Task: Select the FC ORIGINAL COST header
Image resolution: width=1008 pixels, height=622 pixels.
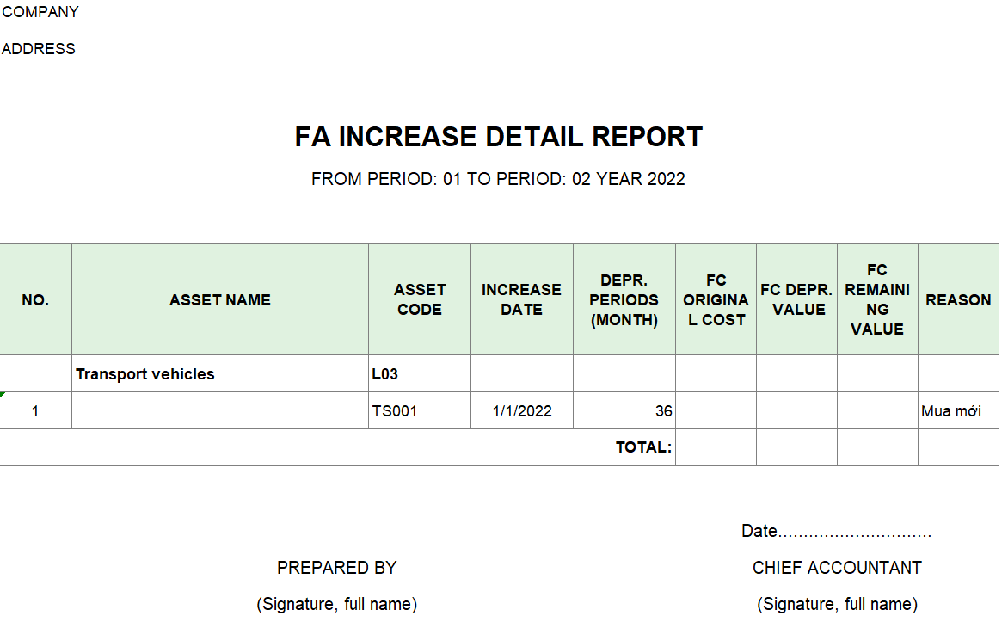Action: click(716, 300)
